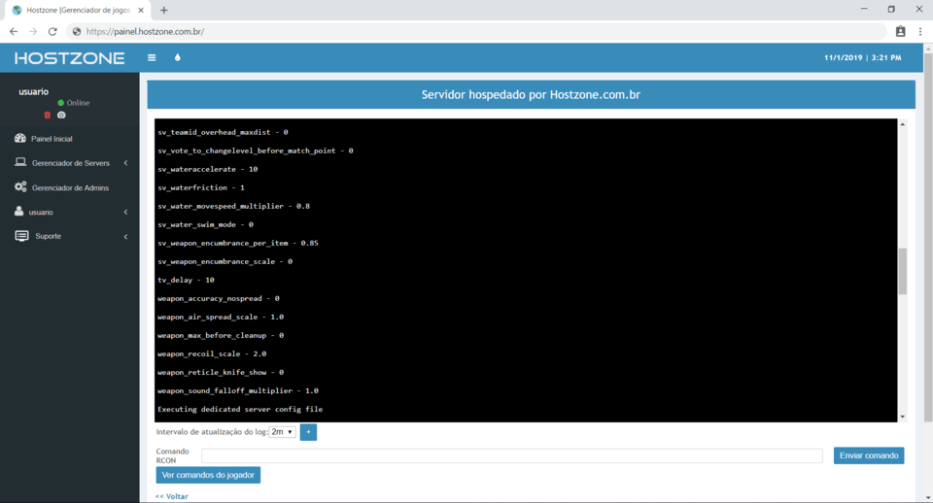The height and width of the screenshot is (503, 933).
Task: Expand usuario submenu chevron
Action: [125, 213]
